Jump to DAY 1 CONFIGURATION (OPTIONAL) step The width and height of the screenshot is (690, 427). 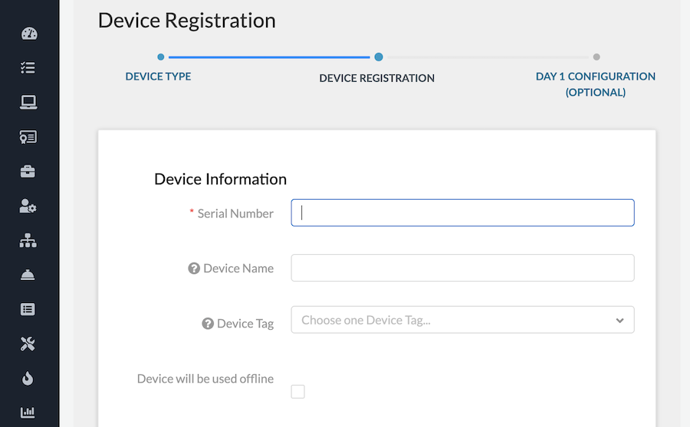pyautogui.click(x=596, y=84)
